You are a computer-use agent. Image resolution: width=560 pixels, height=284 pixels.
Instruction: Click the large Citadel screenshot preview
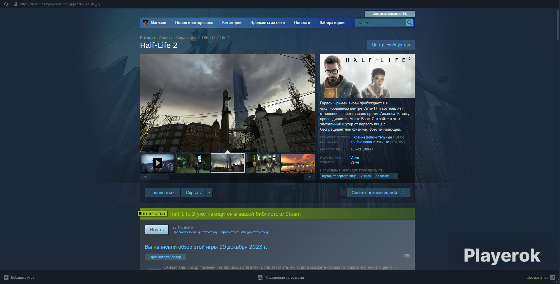point(228,103)
